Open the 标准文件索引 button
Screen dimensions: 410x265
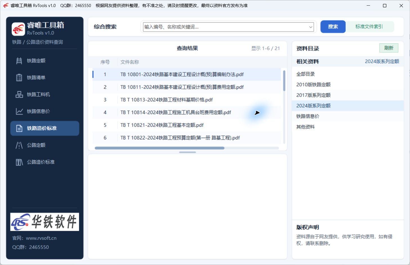click(x=369, y=26)
